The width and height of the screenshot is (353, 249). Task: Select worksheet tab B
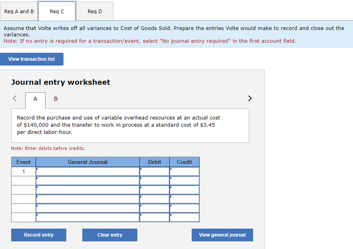pyautogui.click(x=55, y=99)
